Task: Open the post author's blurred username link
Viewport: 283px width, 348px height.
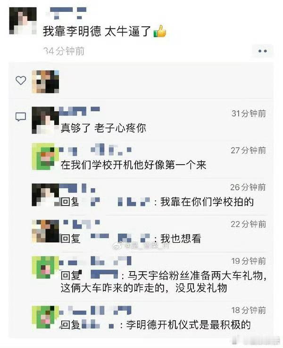Action: 67,13
